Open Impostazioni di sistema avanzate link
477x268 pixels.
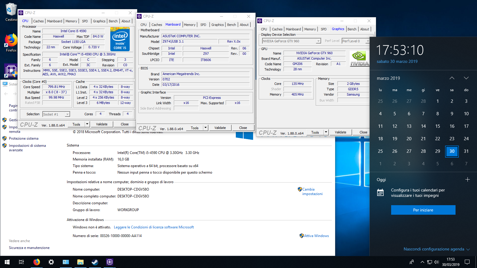[x=27, y=148]
